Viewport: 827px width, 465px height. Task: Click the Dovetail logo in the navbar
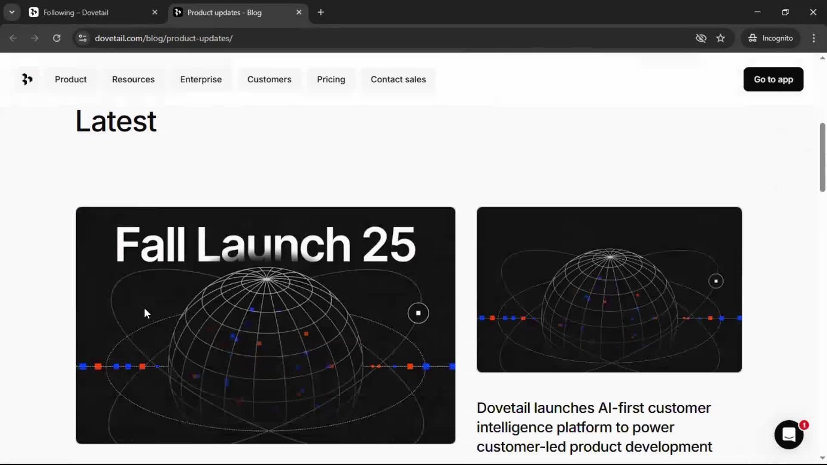click(x=27, y=79)
